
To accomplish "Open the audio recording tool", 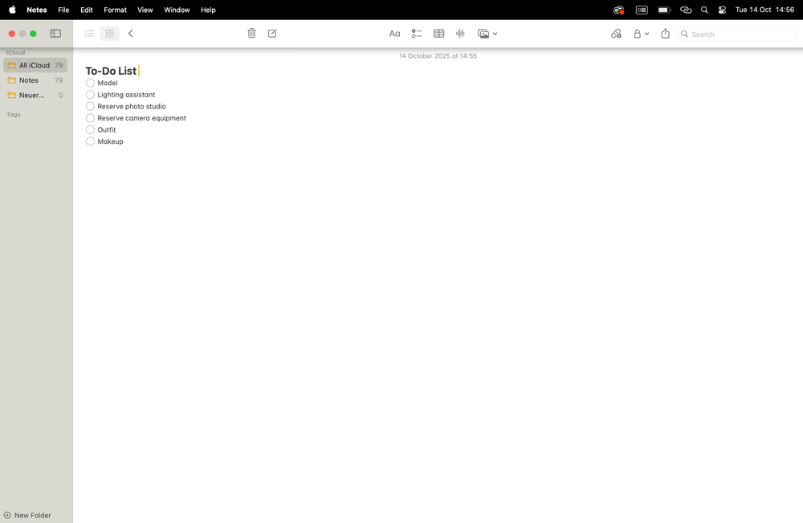I will (x=460, y=33).
